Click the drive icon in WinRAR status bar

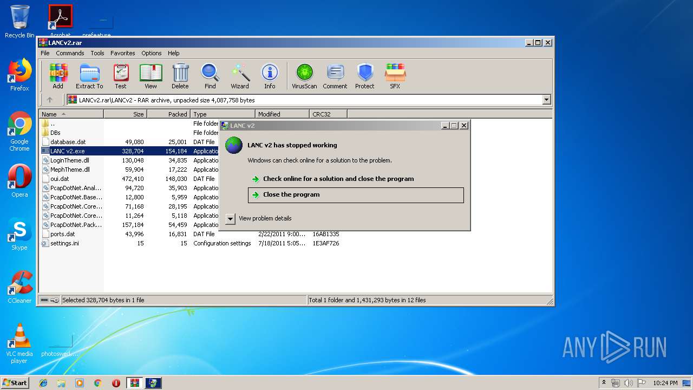coord(44,300)
